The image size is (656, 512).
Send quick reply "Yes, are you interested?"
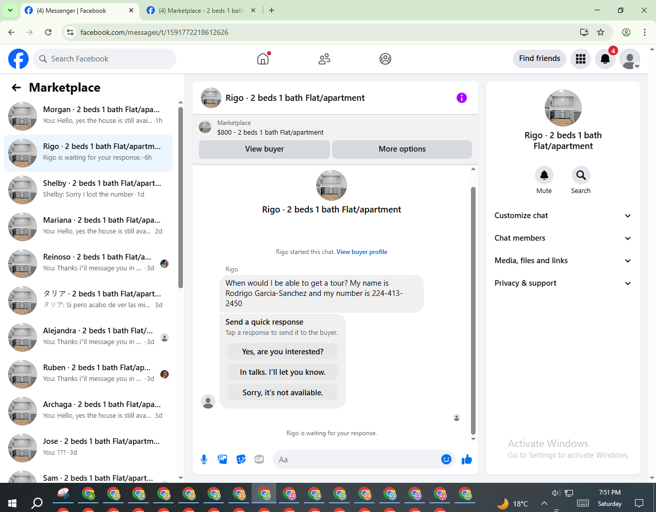[283, 352]
